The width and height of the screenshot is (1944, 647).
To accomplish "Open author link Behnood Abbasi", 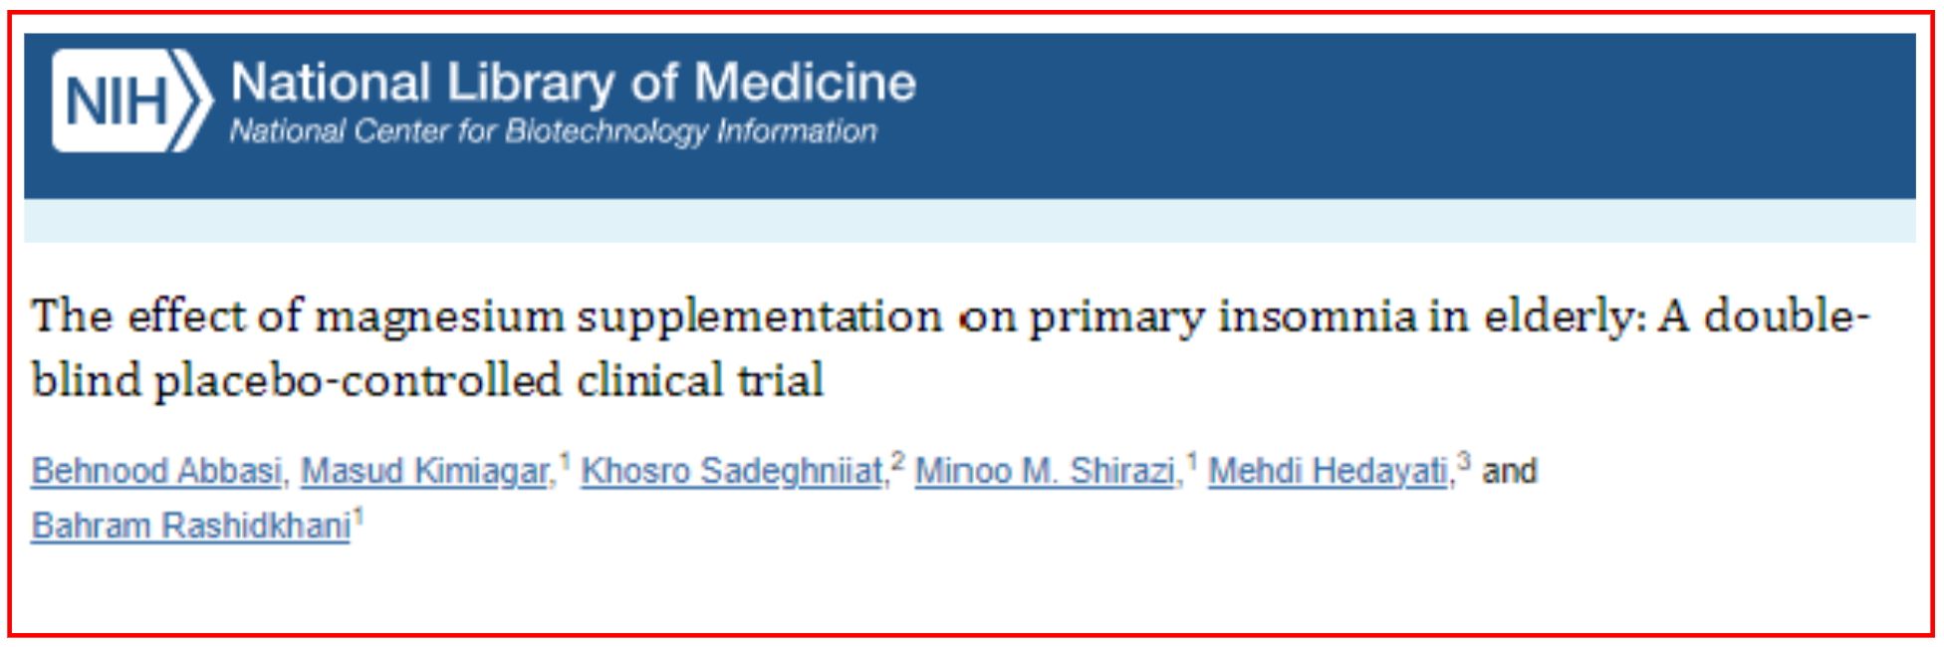I will click(x=156, y=471).
